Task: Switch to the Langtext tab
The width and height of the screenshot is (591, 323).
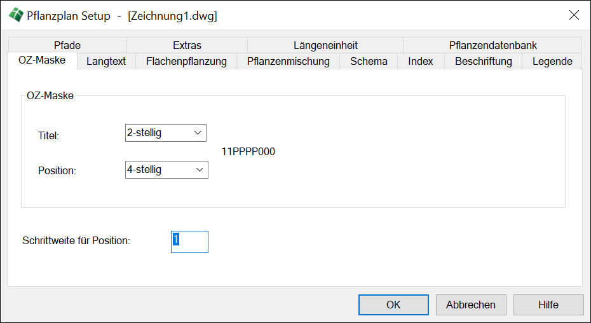Action: (x=106, y=62)
